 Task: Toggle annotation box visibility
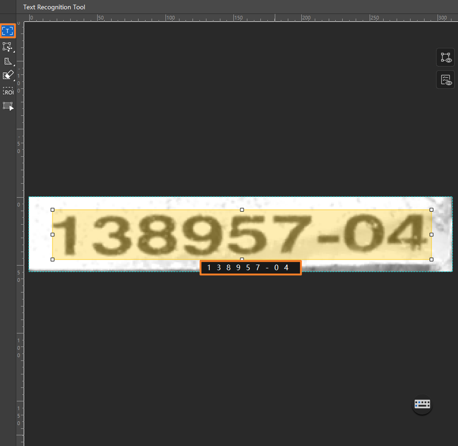click(x=445, y=57)
